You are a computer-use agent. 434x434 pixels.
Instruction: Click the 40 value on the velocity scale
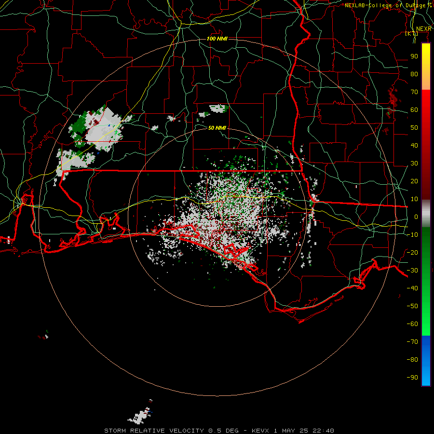click(x=414, y=145)
